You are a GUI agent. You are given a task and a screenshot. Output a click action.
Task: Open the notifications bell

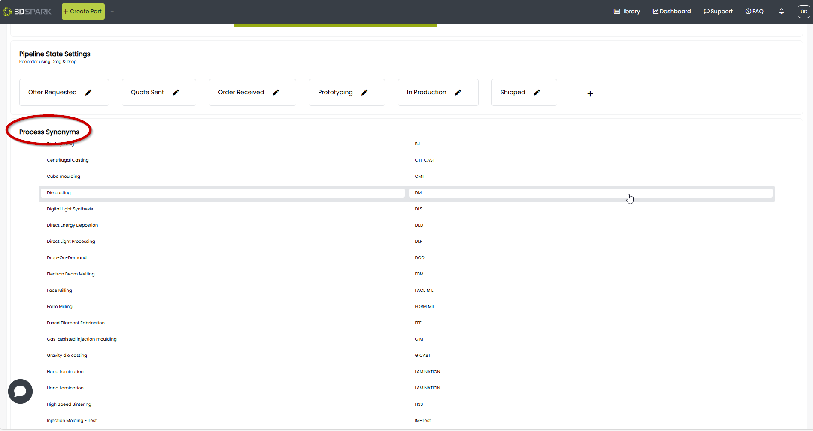point(781,12)
